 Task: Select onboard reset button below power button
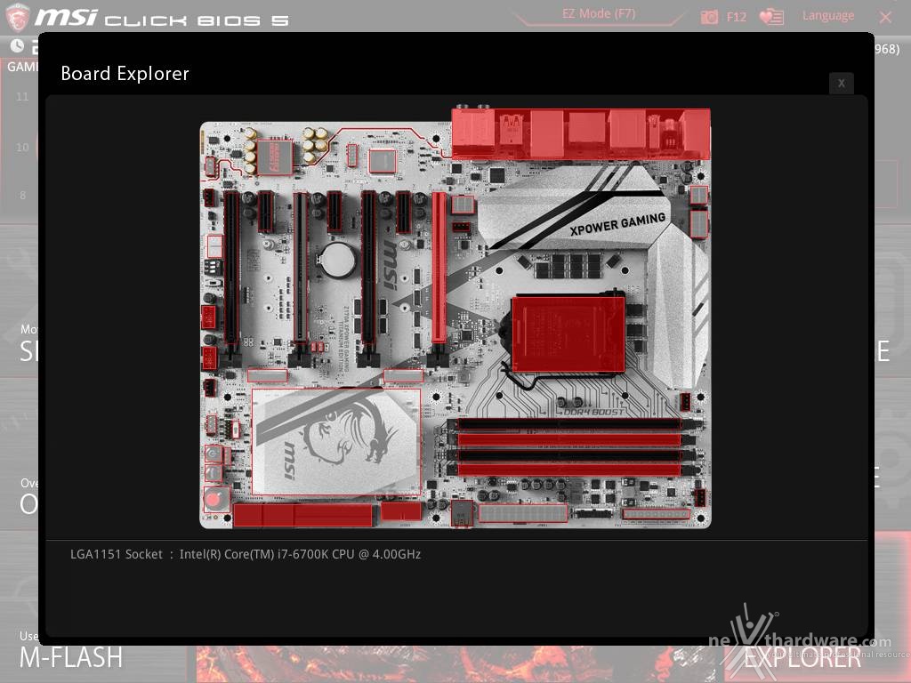tap(214, 473)
